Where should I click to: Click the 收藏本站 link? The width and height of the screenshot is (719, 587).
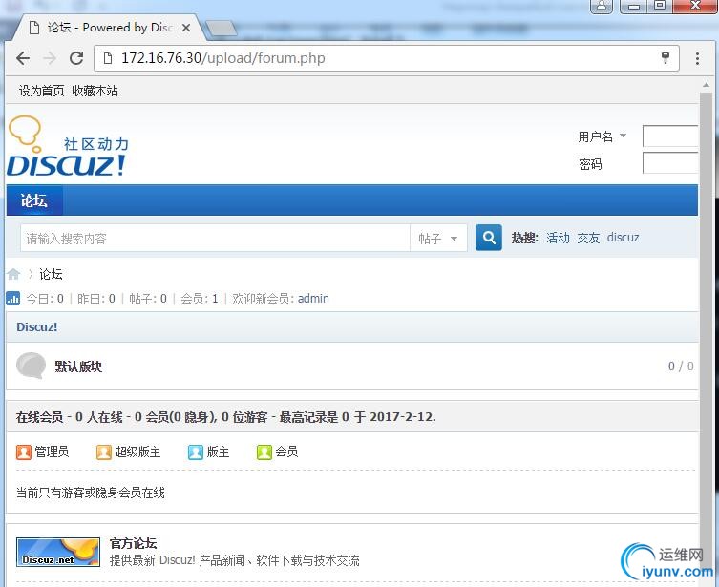[x=95, y=91]
